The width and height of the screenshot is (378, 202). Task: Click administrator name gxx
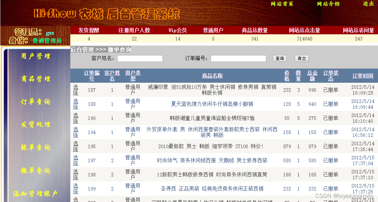[x=50, y=33]
